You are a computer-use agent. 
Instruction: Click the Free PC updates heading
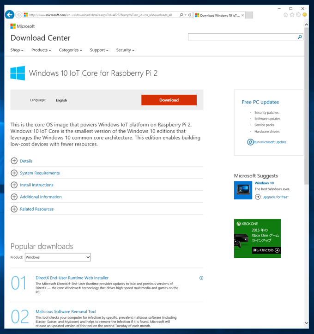[260, 102]
